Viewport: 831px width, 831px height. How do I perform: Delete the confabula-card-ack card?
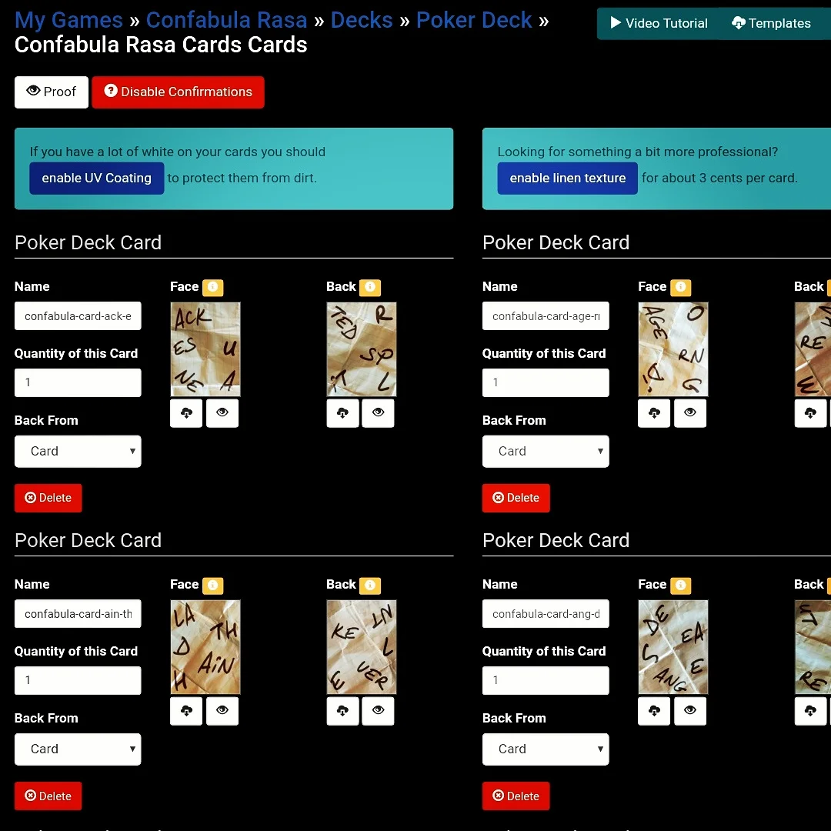click(x=48, y=498)
